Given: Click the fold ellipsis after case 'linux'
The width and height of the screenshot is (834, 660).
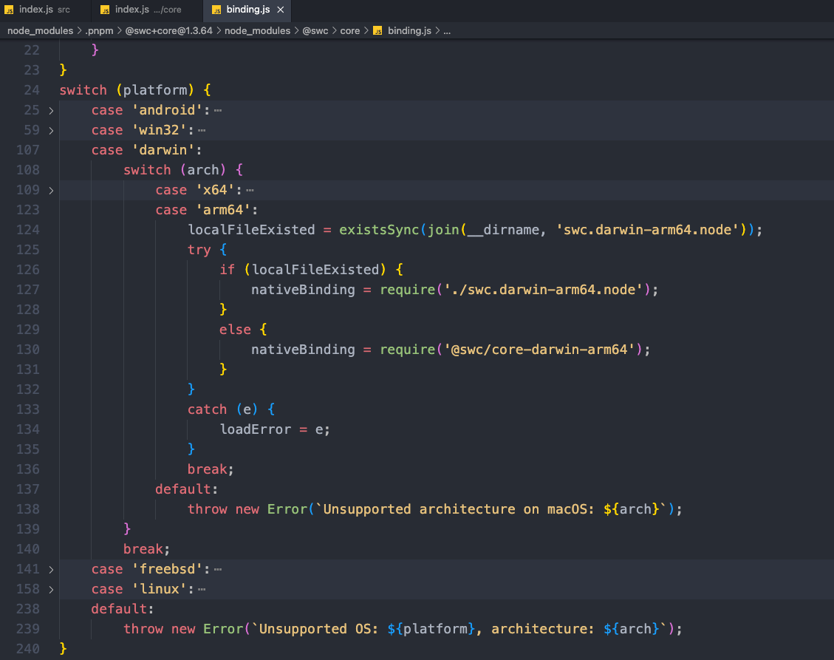Looking at the screenshot, I should coord(202,589).
